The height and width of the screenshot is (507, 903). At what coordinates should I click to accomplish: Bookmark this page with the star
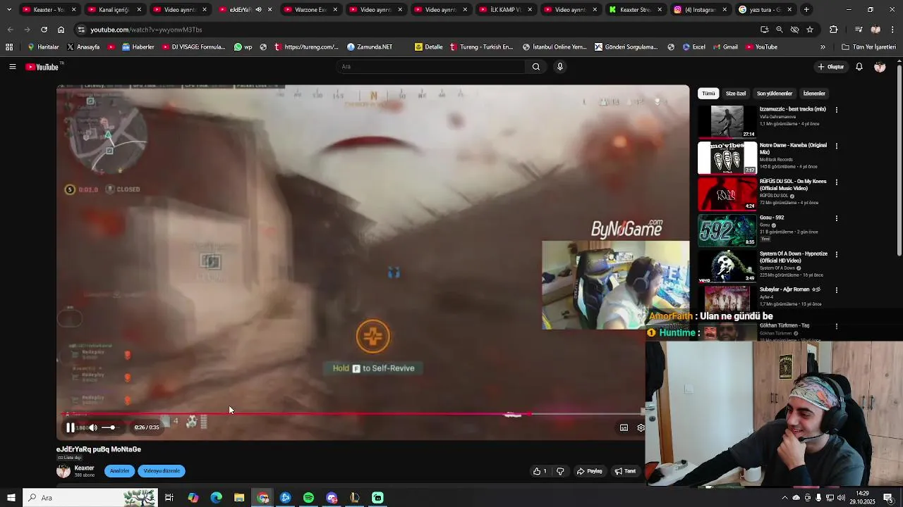810,30
